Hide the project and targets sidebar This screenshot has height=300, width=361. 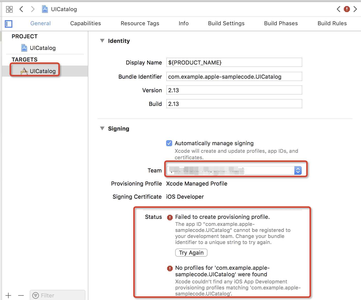click(9, 24)
